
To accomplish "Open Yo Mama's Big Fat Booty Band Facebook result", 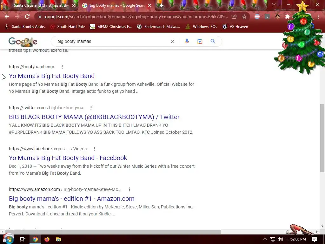I will [x=68, y=158].
